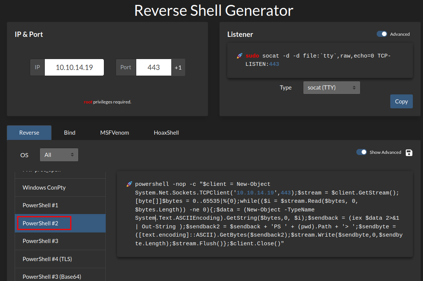The image size is (423, 281).
Task: Click into the IP field showing 10.10.14.19
Action: 74,67
